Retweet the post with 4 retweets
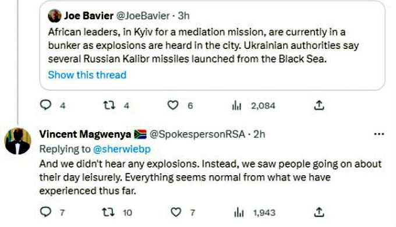This screenshot has height=227, width=396. coord(109,105)
